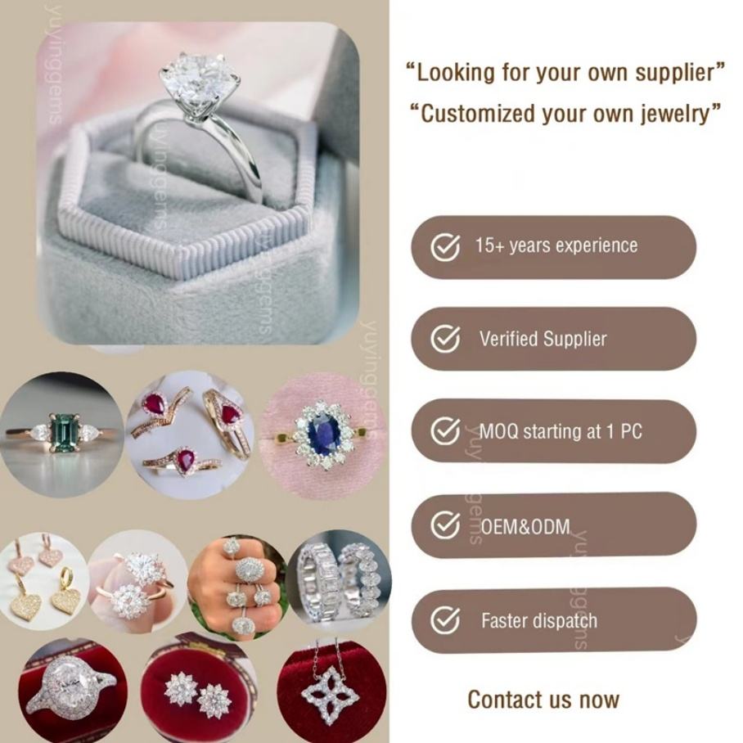743x743 pixels.
Task: Select the red pear ruby rings thumbnail
Action: click(x=190, y=435)
